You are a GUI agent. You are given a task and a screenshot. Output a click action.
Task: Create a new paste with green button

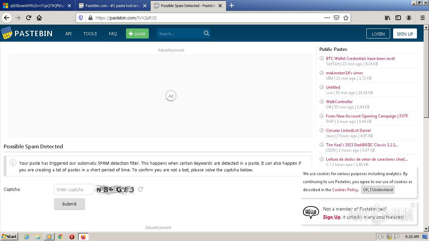(137, 33)
